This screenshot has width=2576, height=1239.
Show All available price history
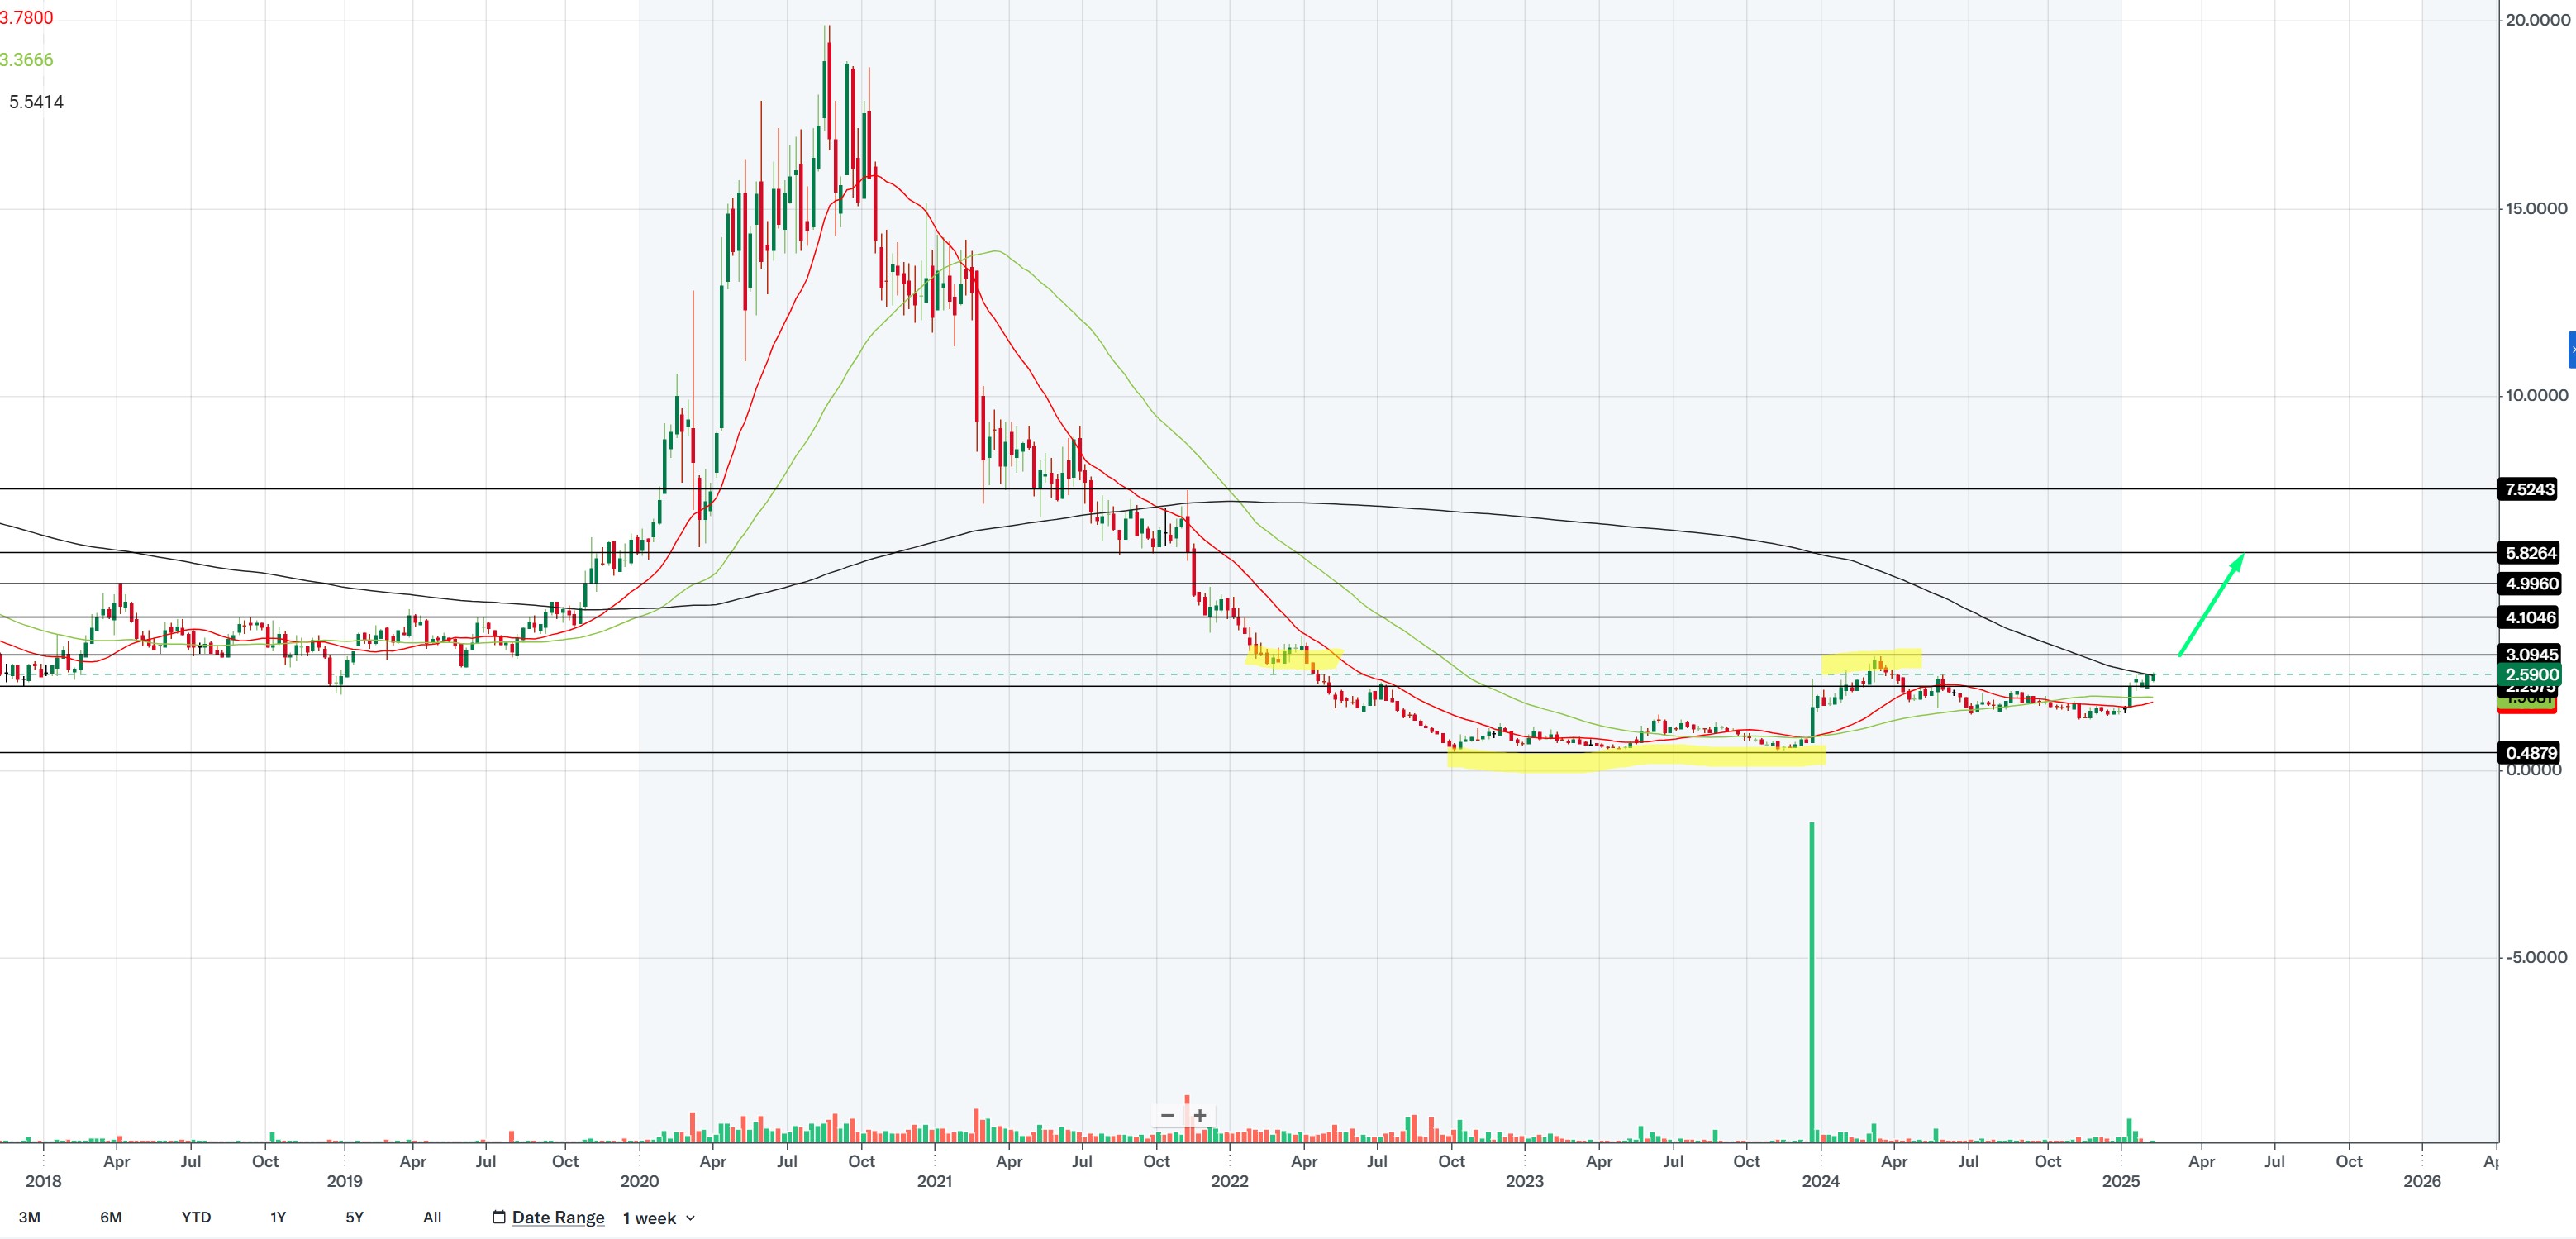(432, 1217)
